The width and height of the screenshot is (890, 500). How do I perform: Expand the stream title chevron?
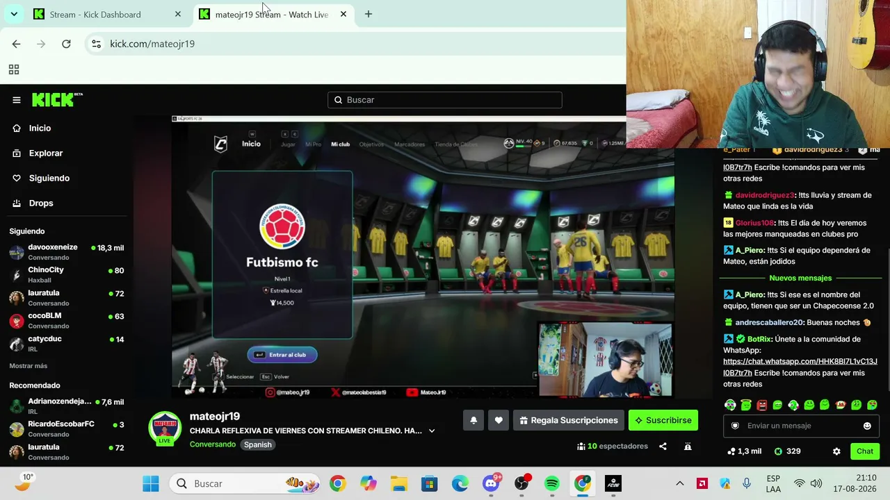click(432, 431)
